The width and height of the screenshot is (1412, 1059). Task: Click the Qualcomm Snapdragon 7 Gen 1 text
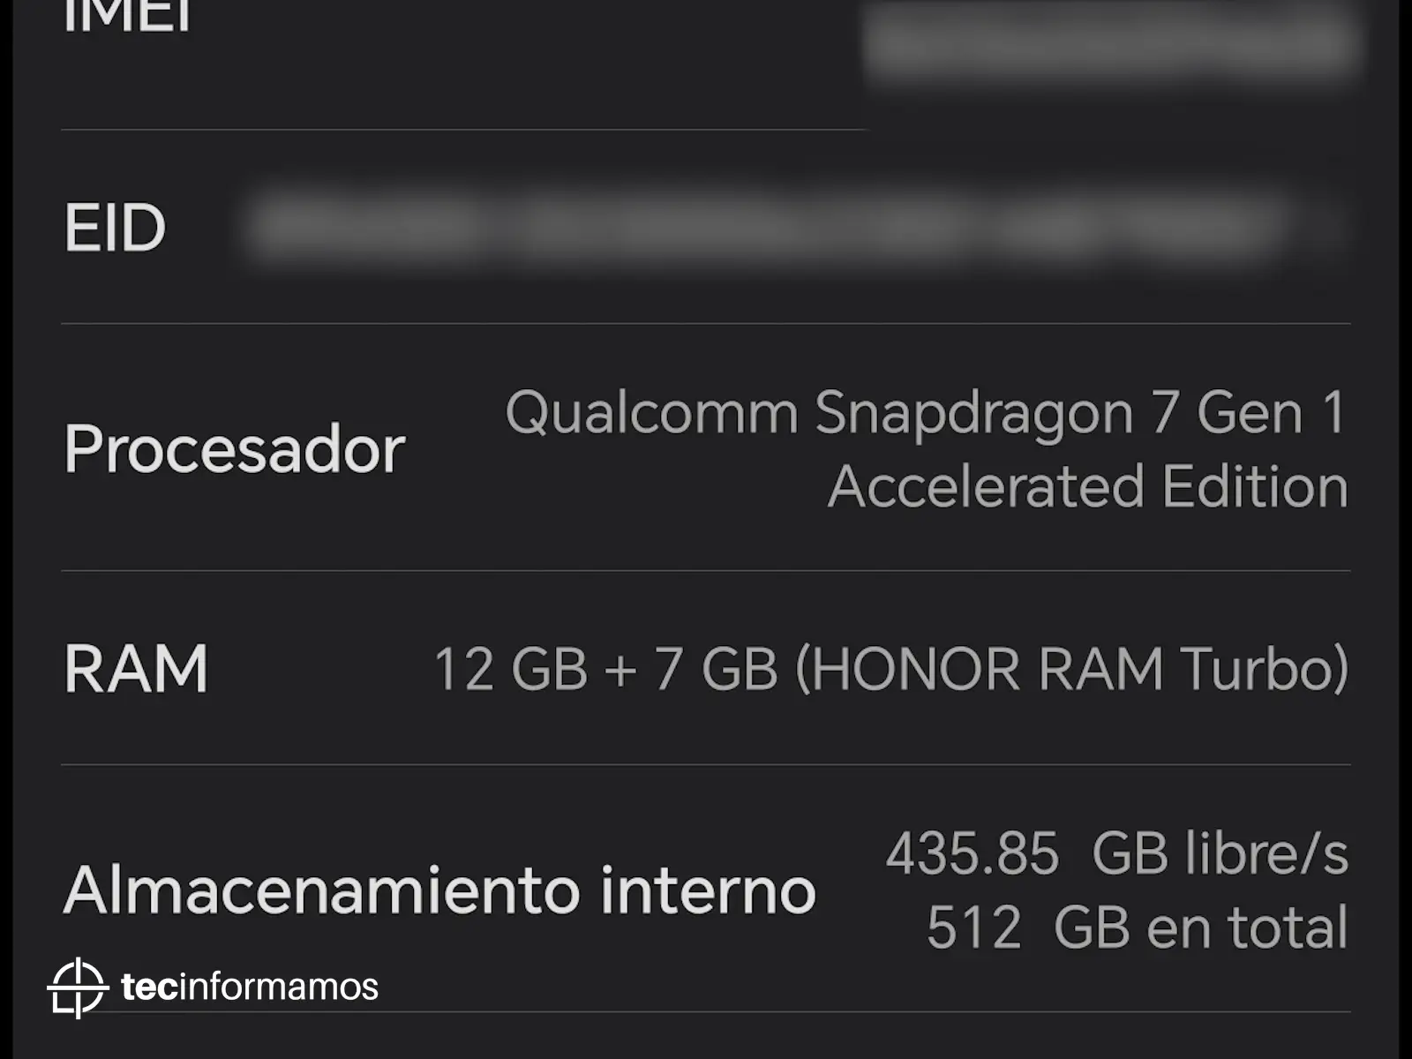point(925,412)
